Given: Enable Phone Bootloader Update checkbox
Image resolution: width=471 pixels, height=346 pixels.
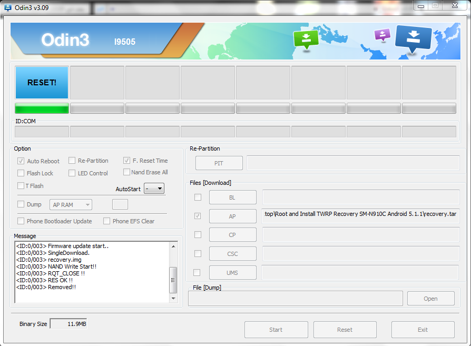Looking at the screenshot, I should pyautogui.click(x=21, y=221).
